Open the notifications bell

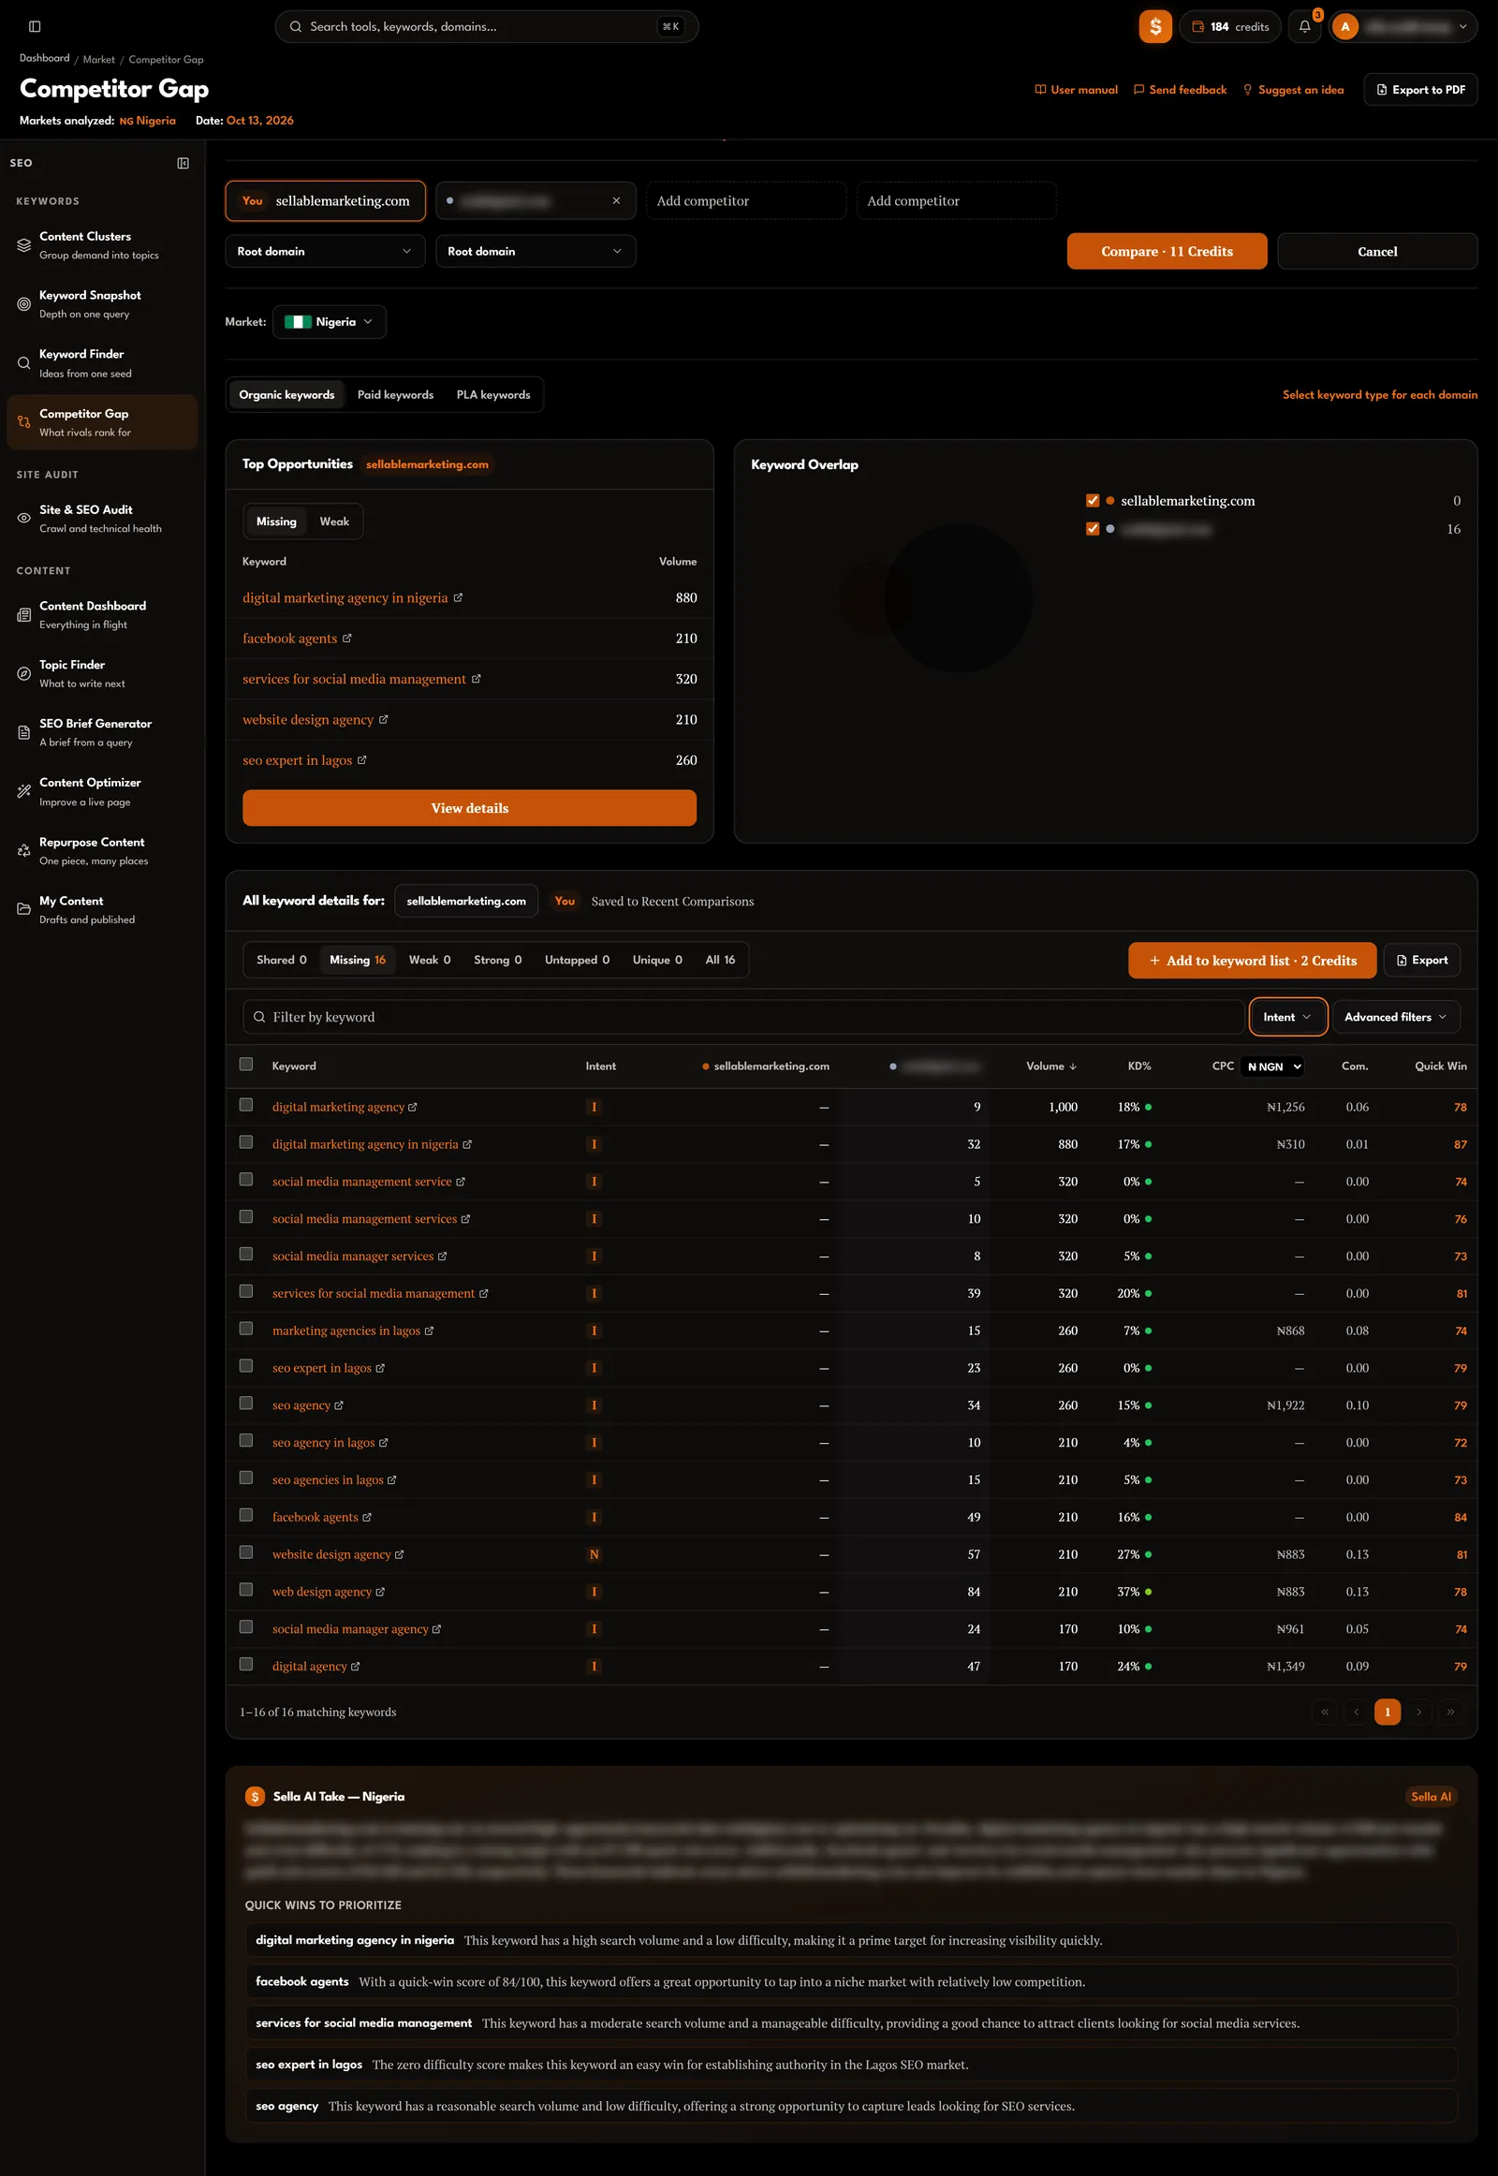click(x=1303, y=26)
